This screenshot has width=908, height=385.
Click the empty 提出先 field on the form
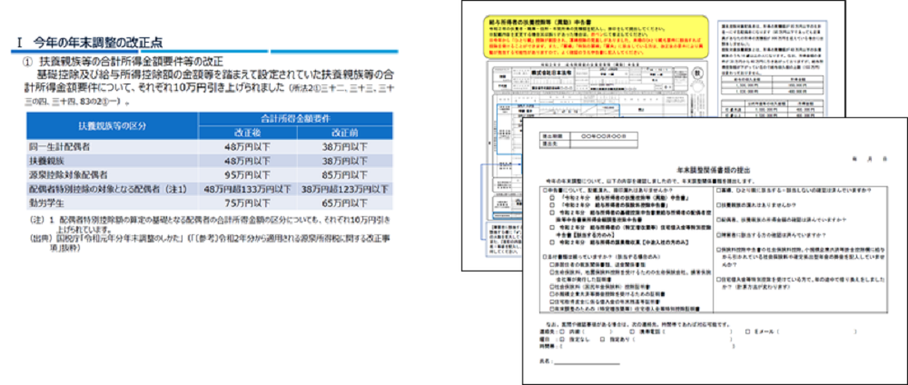606,144
